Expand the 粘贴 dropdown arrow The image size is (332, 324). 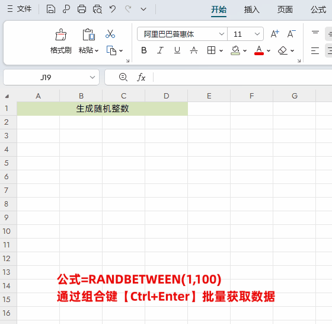point(97,50)
